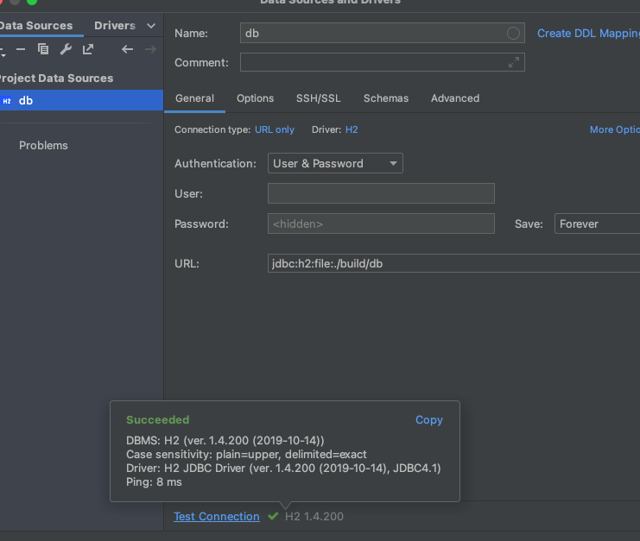Open the SSH/SSL tab
This screenshot has width=640, height=541.
coord(319,98)
